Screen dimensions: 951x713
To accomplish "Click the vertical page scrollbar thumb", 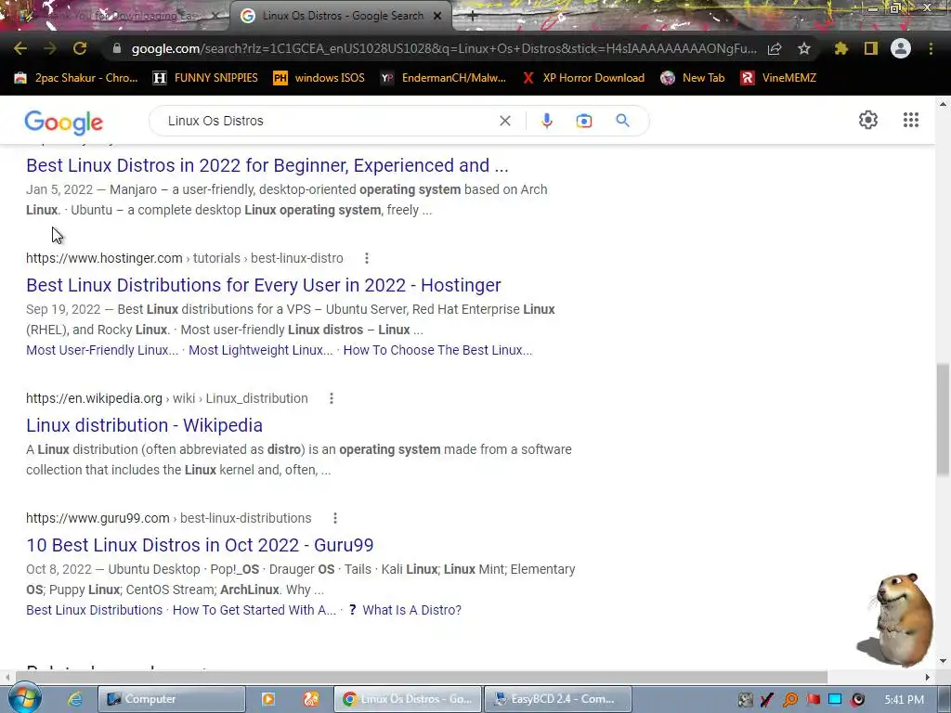I will point(943,420).
